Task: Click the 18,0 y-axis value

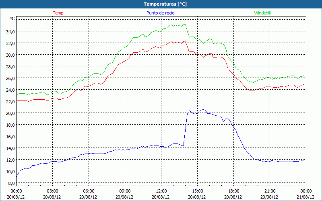Action: [10, 125]
